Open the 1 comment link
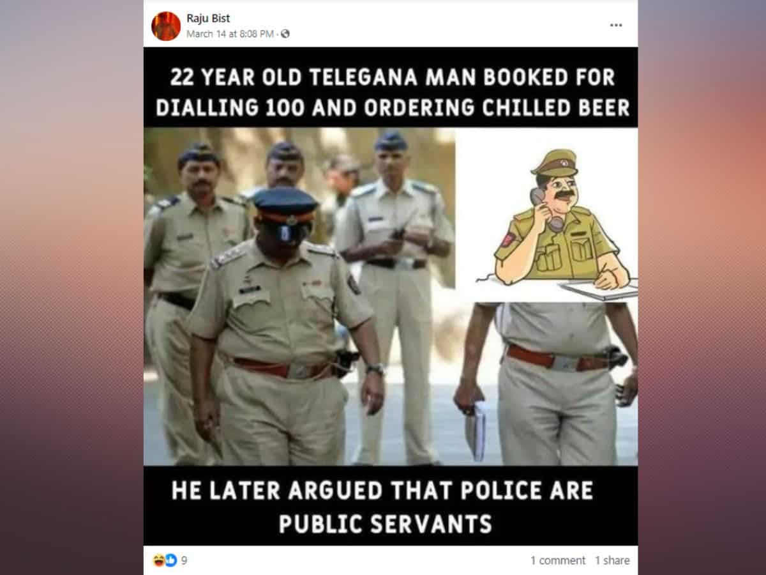The image size is (766, 575). 557,560
